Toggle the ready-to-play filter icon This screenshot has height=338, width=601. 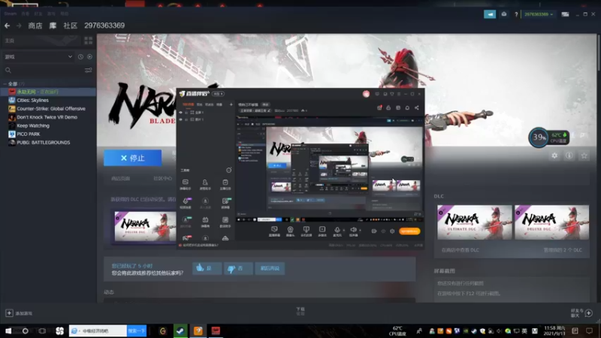89,57
